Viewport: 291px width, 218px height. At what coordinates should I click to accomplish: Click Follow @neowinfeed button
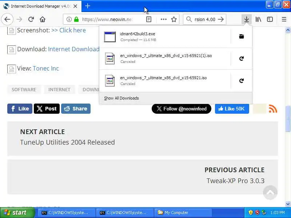pos(181,109)
